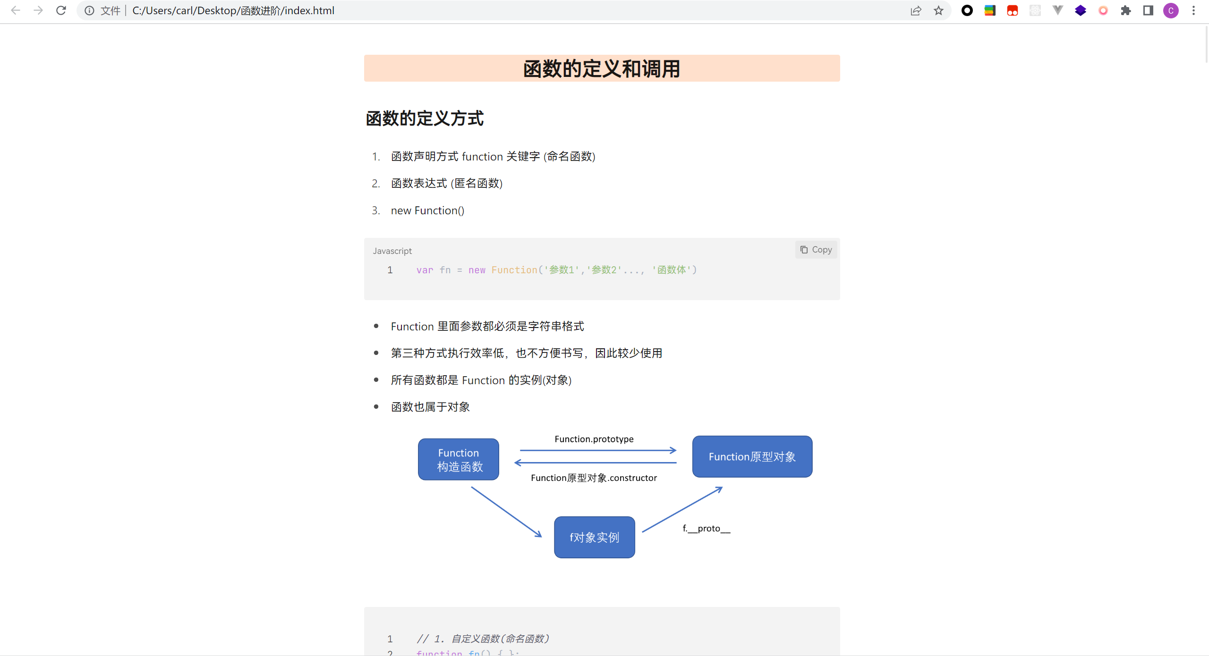Click the purple layers extension icon
1209x656 pixels.
(1081, 10)
